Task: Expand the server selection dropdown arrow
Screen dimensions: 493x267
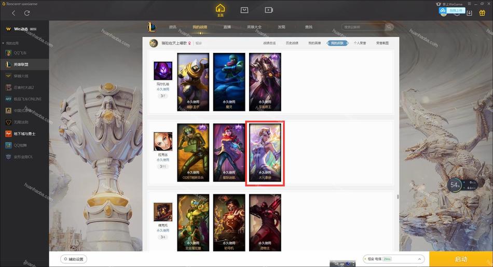Action: 419,259
